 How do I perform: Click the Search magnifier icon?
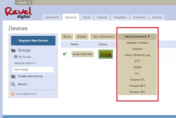pos(13,84)
